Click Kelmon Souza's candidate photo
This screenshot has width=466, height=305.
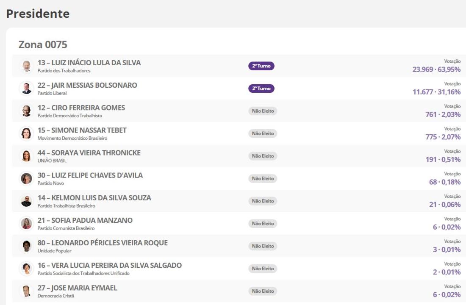[26, 201]
